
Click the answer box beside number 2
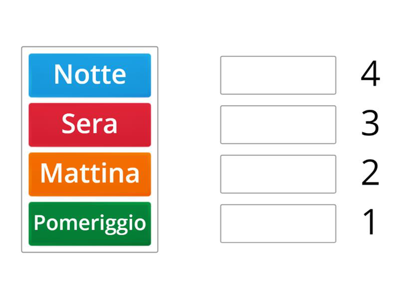[x=278, y=174]
